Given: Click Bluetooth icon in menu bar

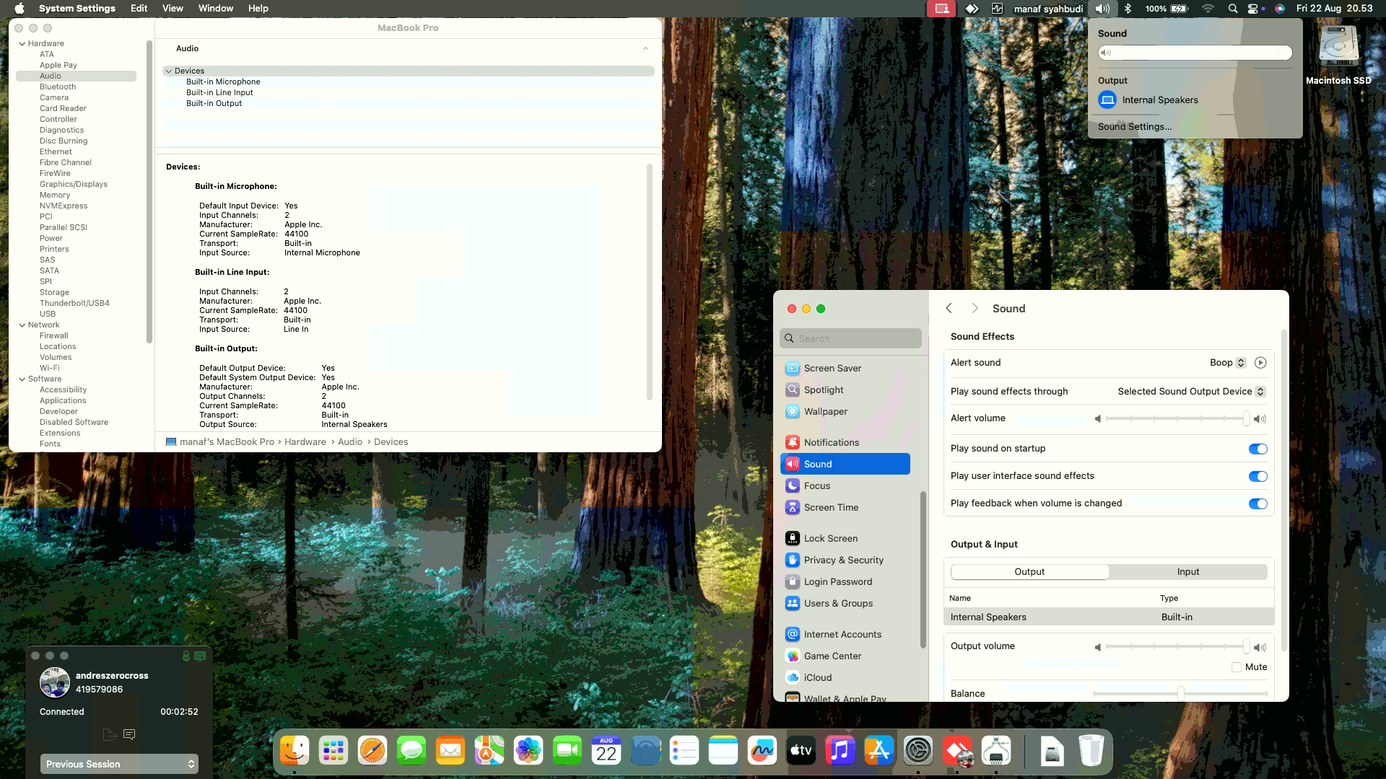Looking at the screenshot, I should coord(1128,9).
